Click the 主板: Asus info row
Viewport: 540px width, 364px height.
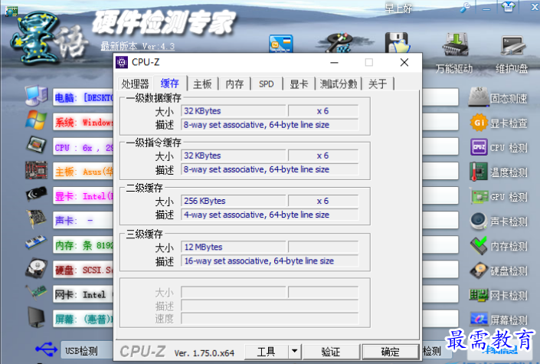[83, 172]
